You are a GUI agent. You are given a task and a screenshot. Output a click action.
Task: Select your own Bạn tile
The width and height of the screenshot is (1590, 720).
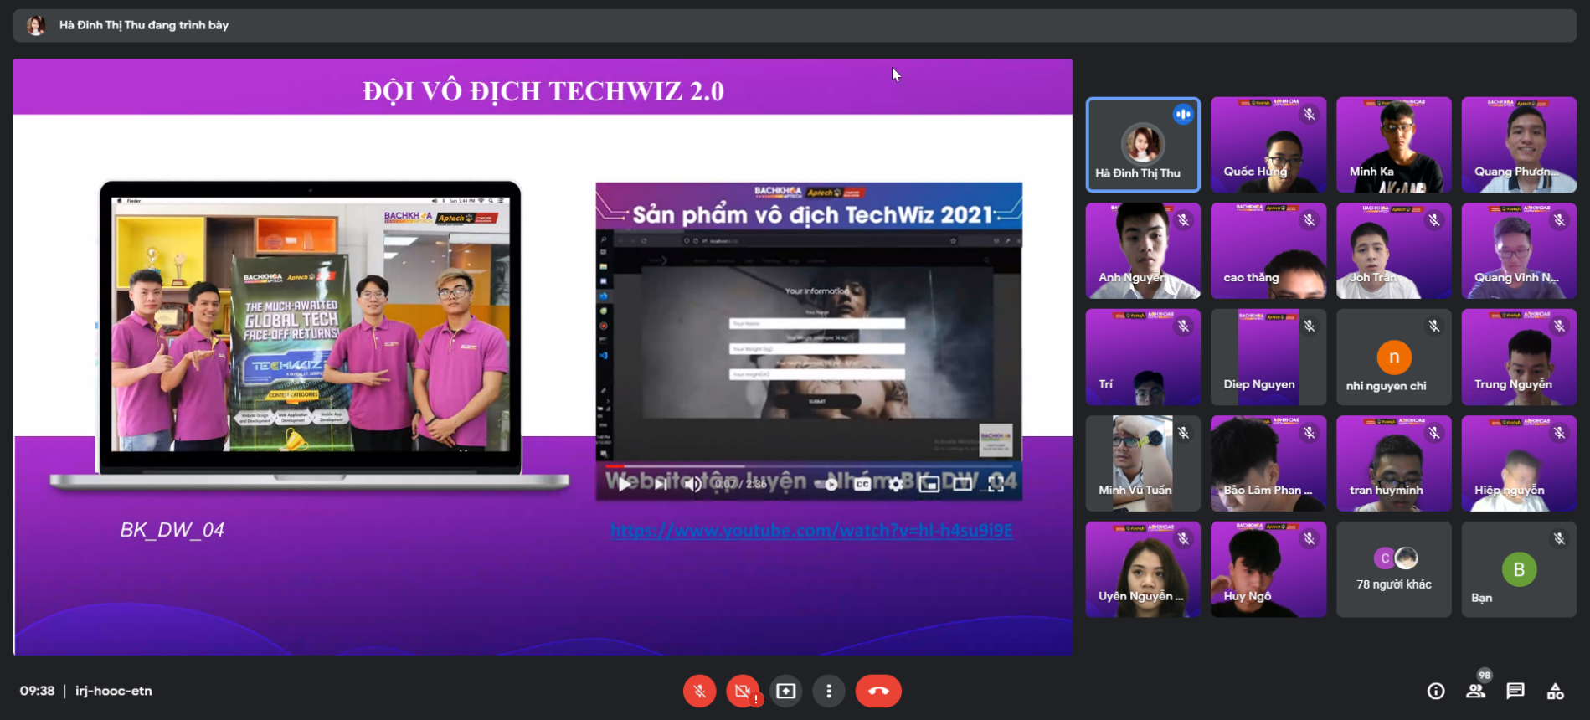coord(1519,570)
